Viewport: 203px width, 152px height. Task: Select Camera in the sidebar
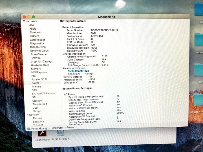[x=34, y=36]
